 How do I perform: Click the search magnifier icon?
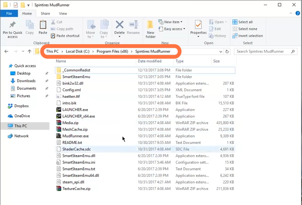pos(293,51)
